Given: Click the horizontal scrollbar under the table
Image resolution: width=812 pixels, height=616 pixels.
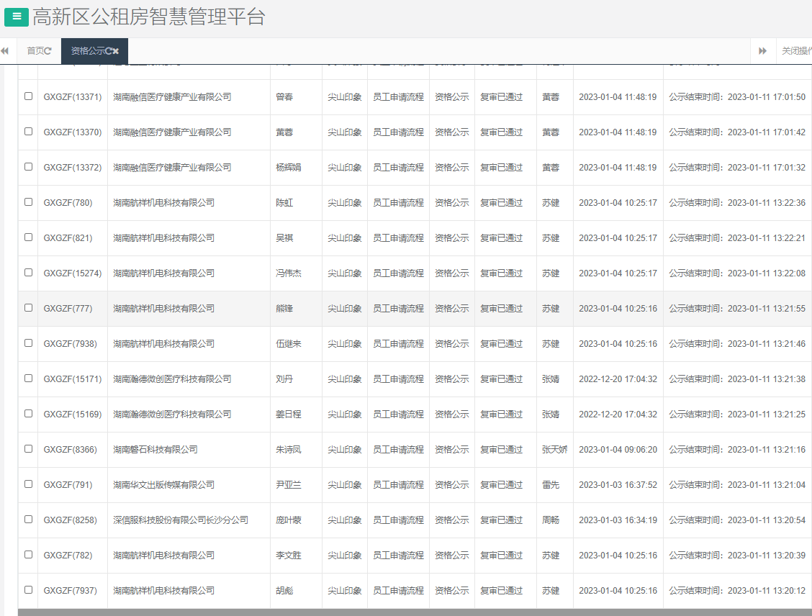Looking at the screenshot, I should coord(414,612).
